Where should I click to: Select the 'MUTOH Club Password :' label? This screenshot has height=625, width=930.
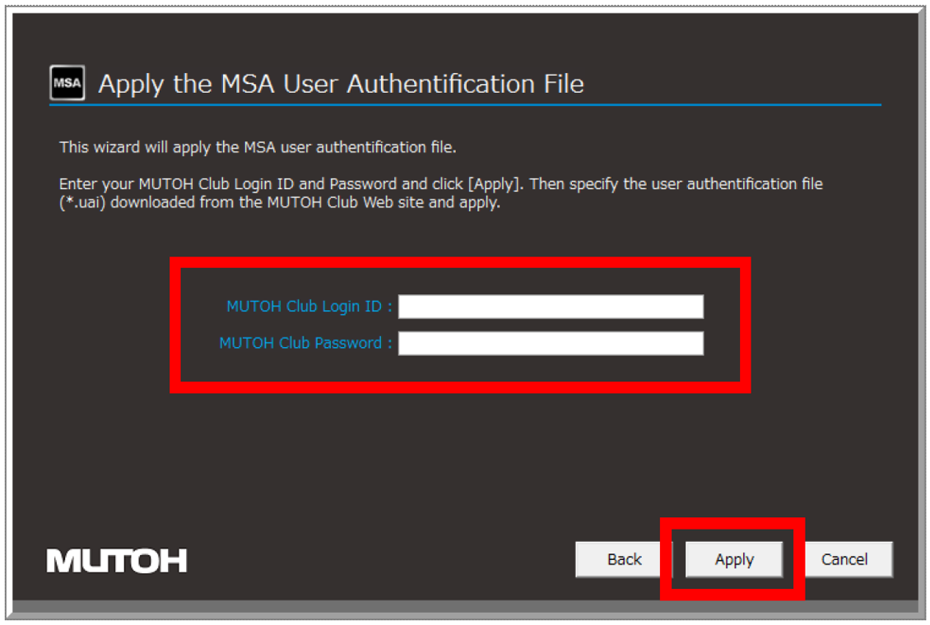point(305,343)
